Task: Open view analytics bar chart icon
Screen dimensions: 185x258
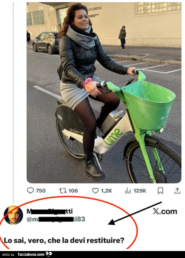Action: point(128,191)
